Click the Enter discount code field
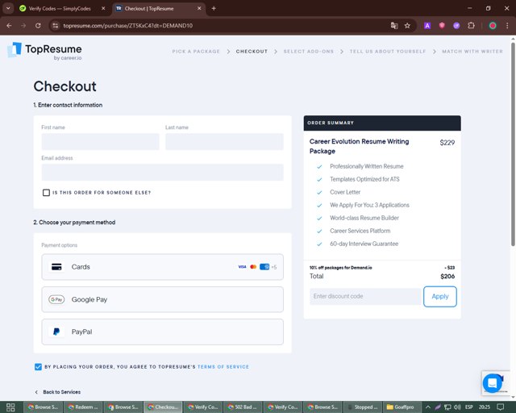The width and height of the screenshot is (516, 413). point(365,296)
